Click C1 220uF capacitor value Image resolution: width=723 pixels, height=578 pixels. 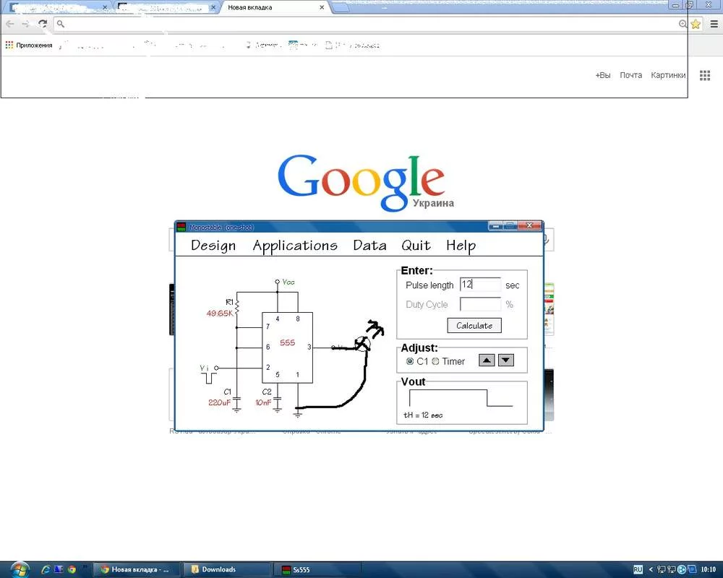pyautogui.click(x=219, y=402)
